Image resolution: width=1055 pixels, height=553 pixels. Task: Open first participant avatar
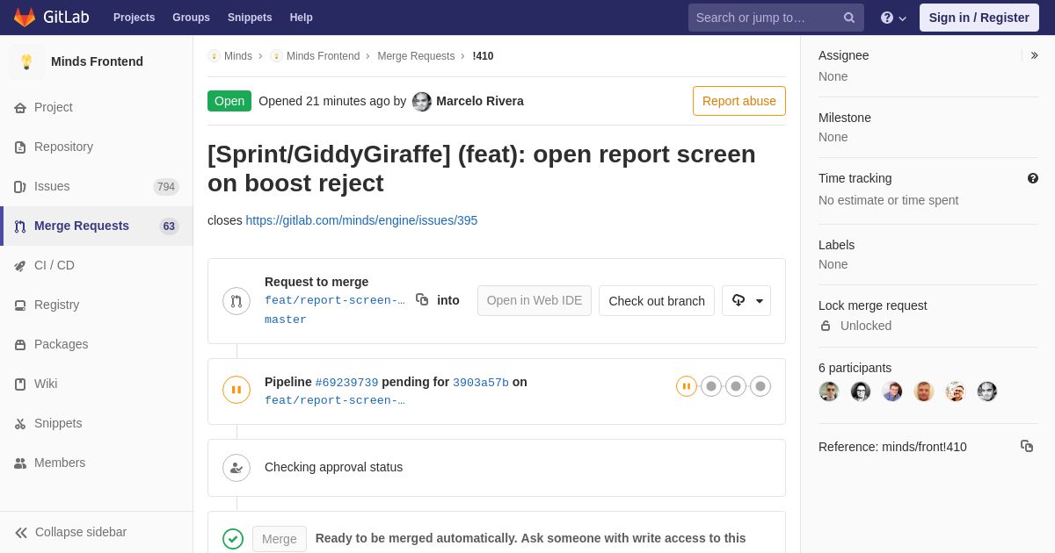click(x=829, y=391)
